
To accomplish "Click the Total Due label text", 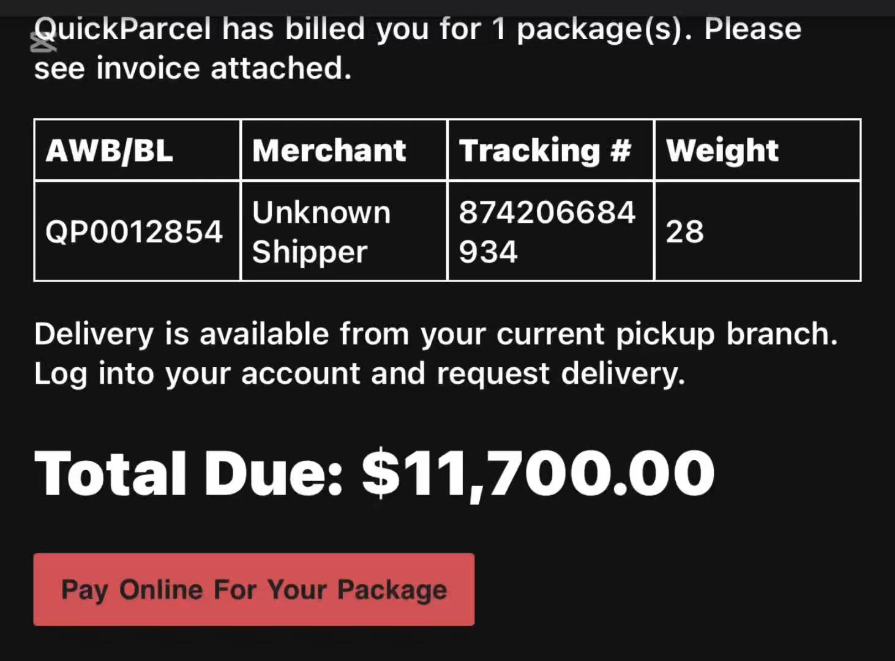I will (189, 472).
